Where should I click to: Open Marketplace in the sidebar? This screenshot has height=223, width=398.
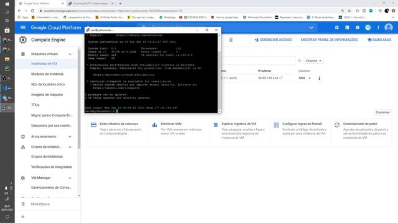[x=40, y=204]
